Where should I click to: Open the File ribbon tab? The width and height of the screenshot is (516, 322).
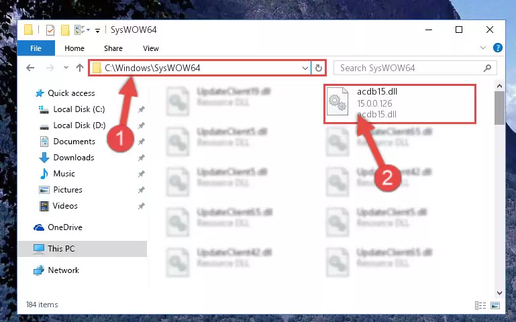click(36, 48)
